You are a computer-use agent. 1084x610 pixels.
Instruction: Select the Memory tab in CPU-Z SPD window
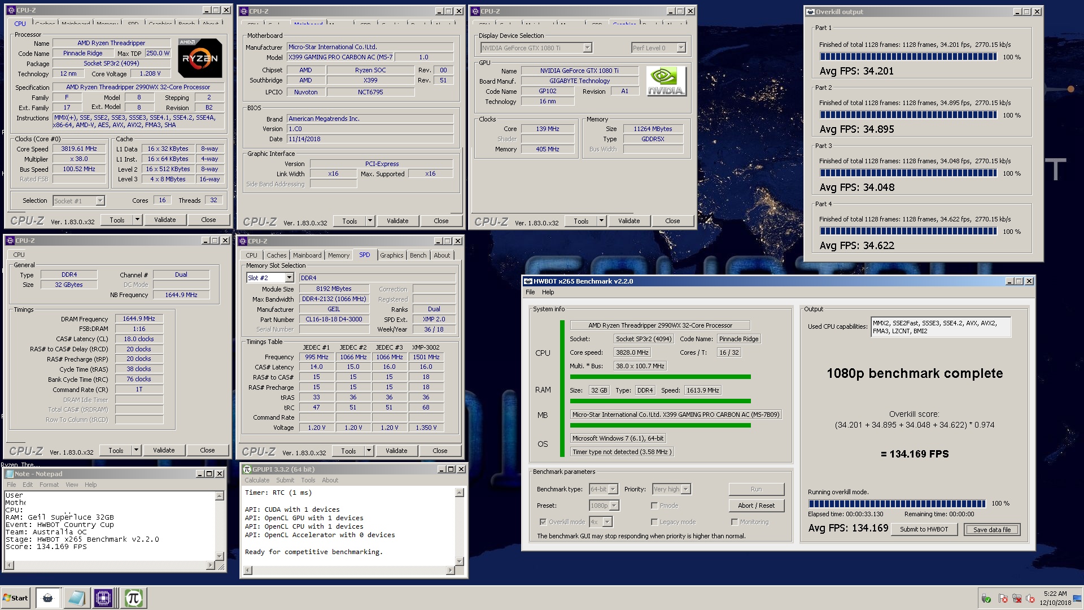339,256
